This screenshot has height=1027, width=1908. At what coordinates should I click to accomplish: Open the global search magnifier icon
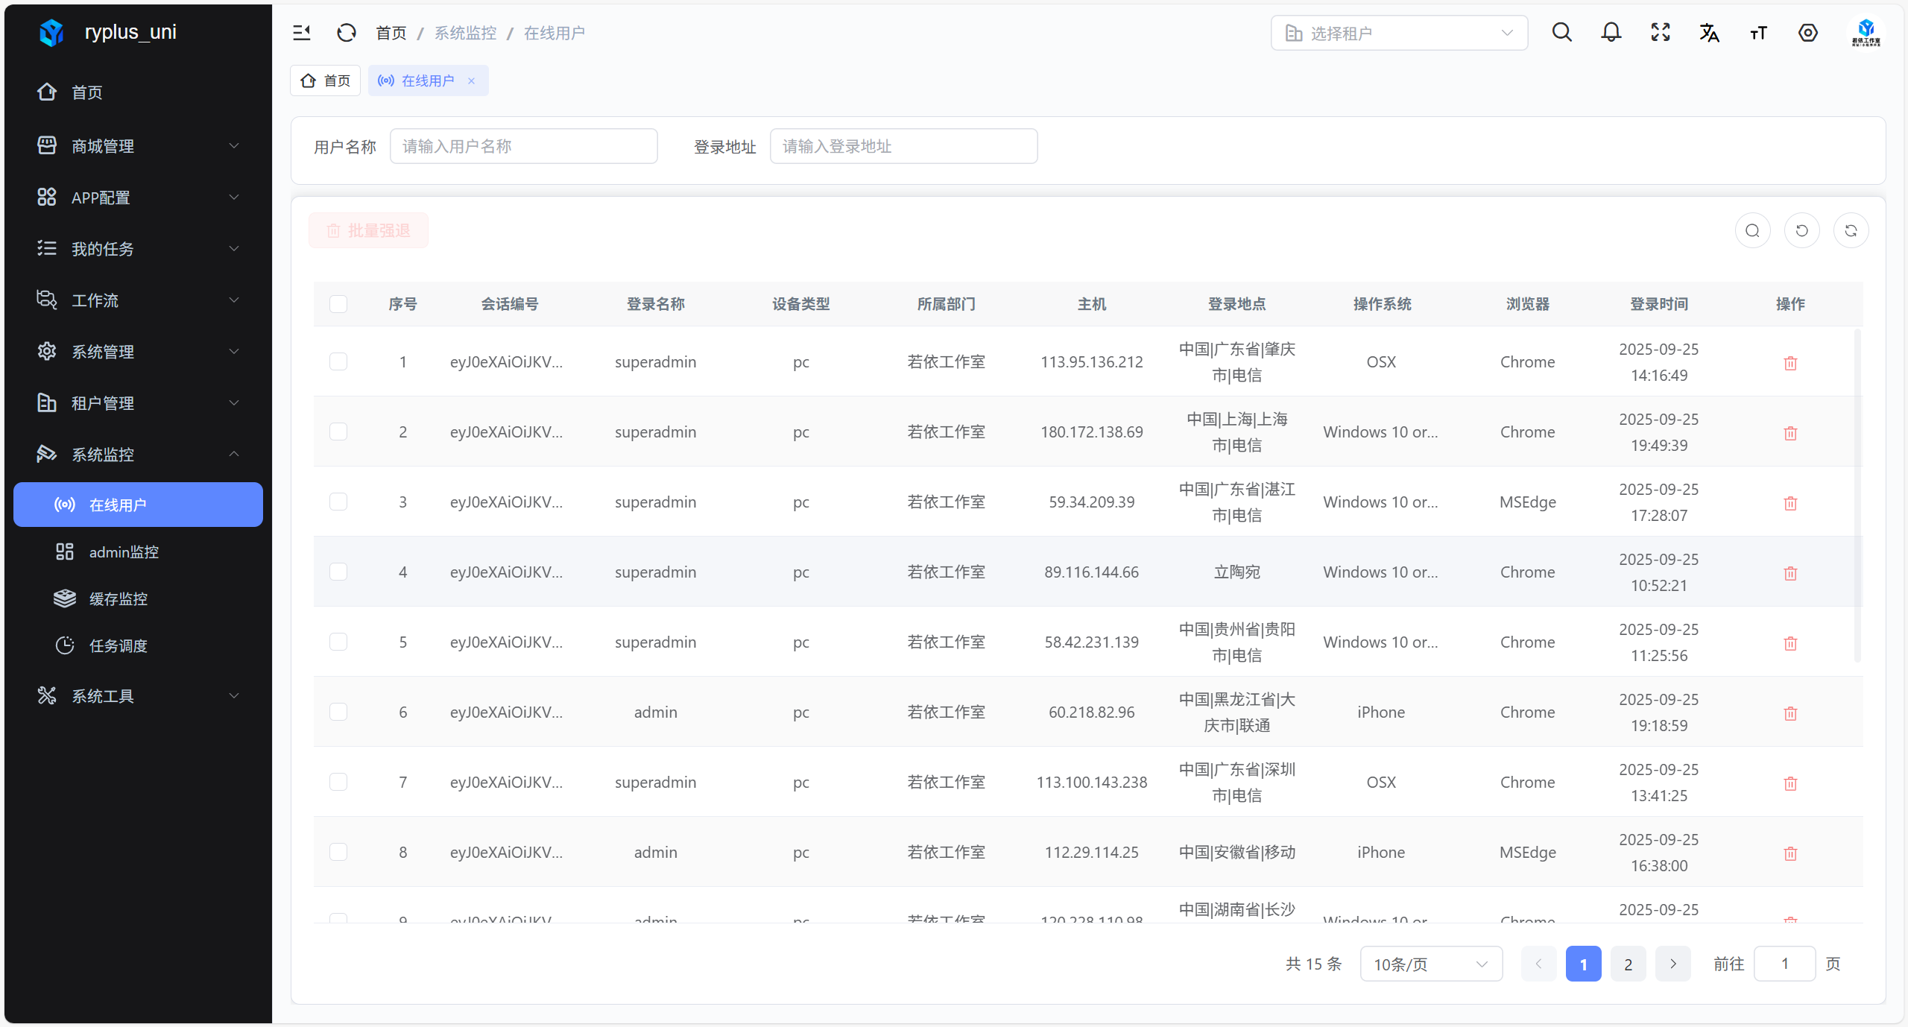pos(1561,33)
